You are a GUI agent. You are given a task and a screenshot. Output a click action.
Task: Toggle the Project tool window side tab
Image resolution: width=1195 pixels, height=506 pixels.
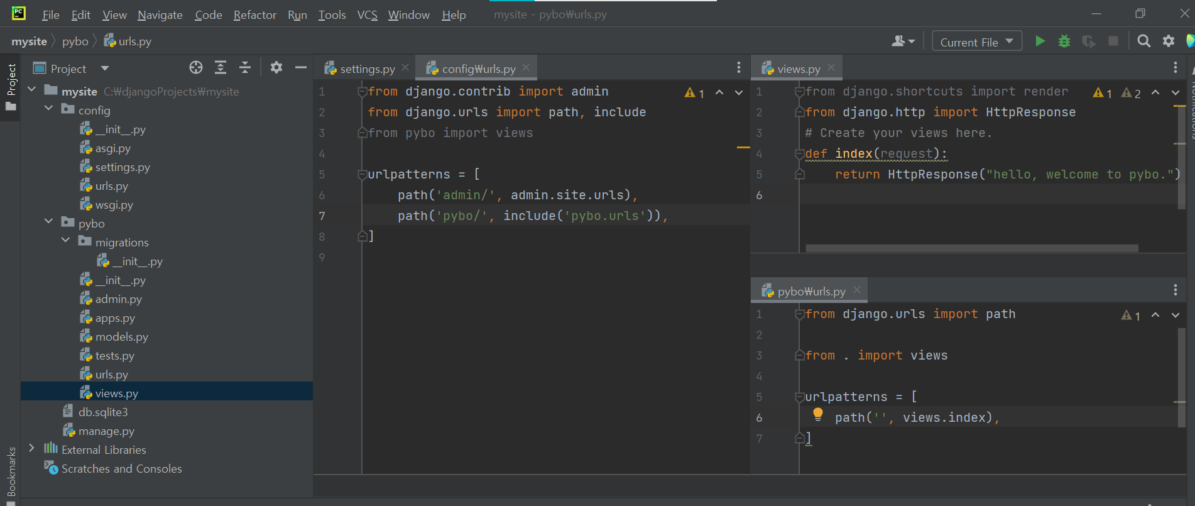[x=11, y=87]
